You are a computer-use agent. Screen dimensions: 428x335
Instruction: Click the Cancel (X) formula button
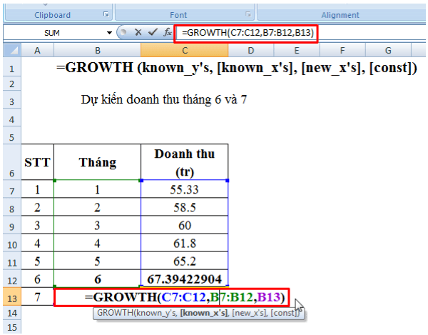click(138, 33)
